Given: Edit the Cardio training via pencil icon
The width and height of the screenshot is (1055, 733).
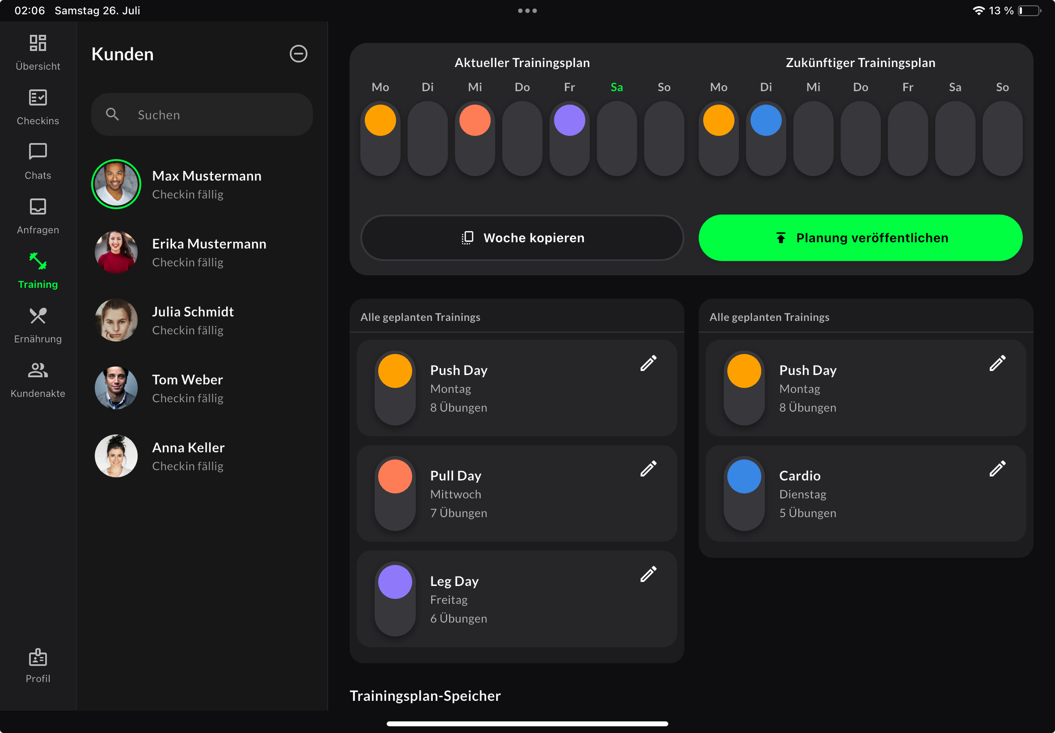Looking at the screenshot, I should pyautogui.click(x=997, y=468).
